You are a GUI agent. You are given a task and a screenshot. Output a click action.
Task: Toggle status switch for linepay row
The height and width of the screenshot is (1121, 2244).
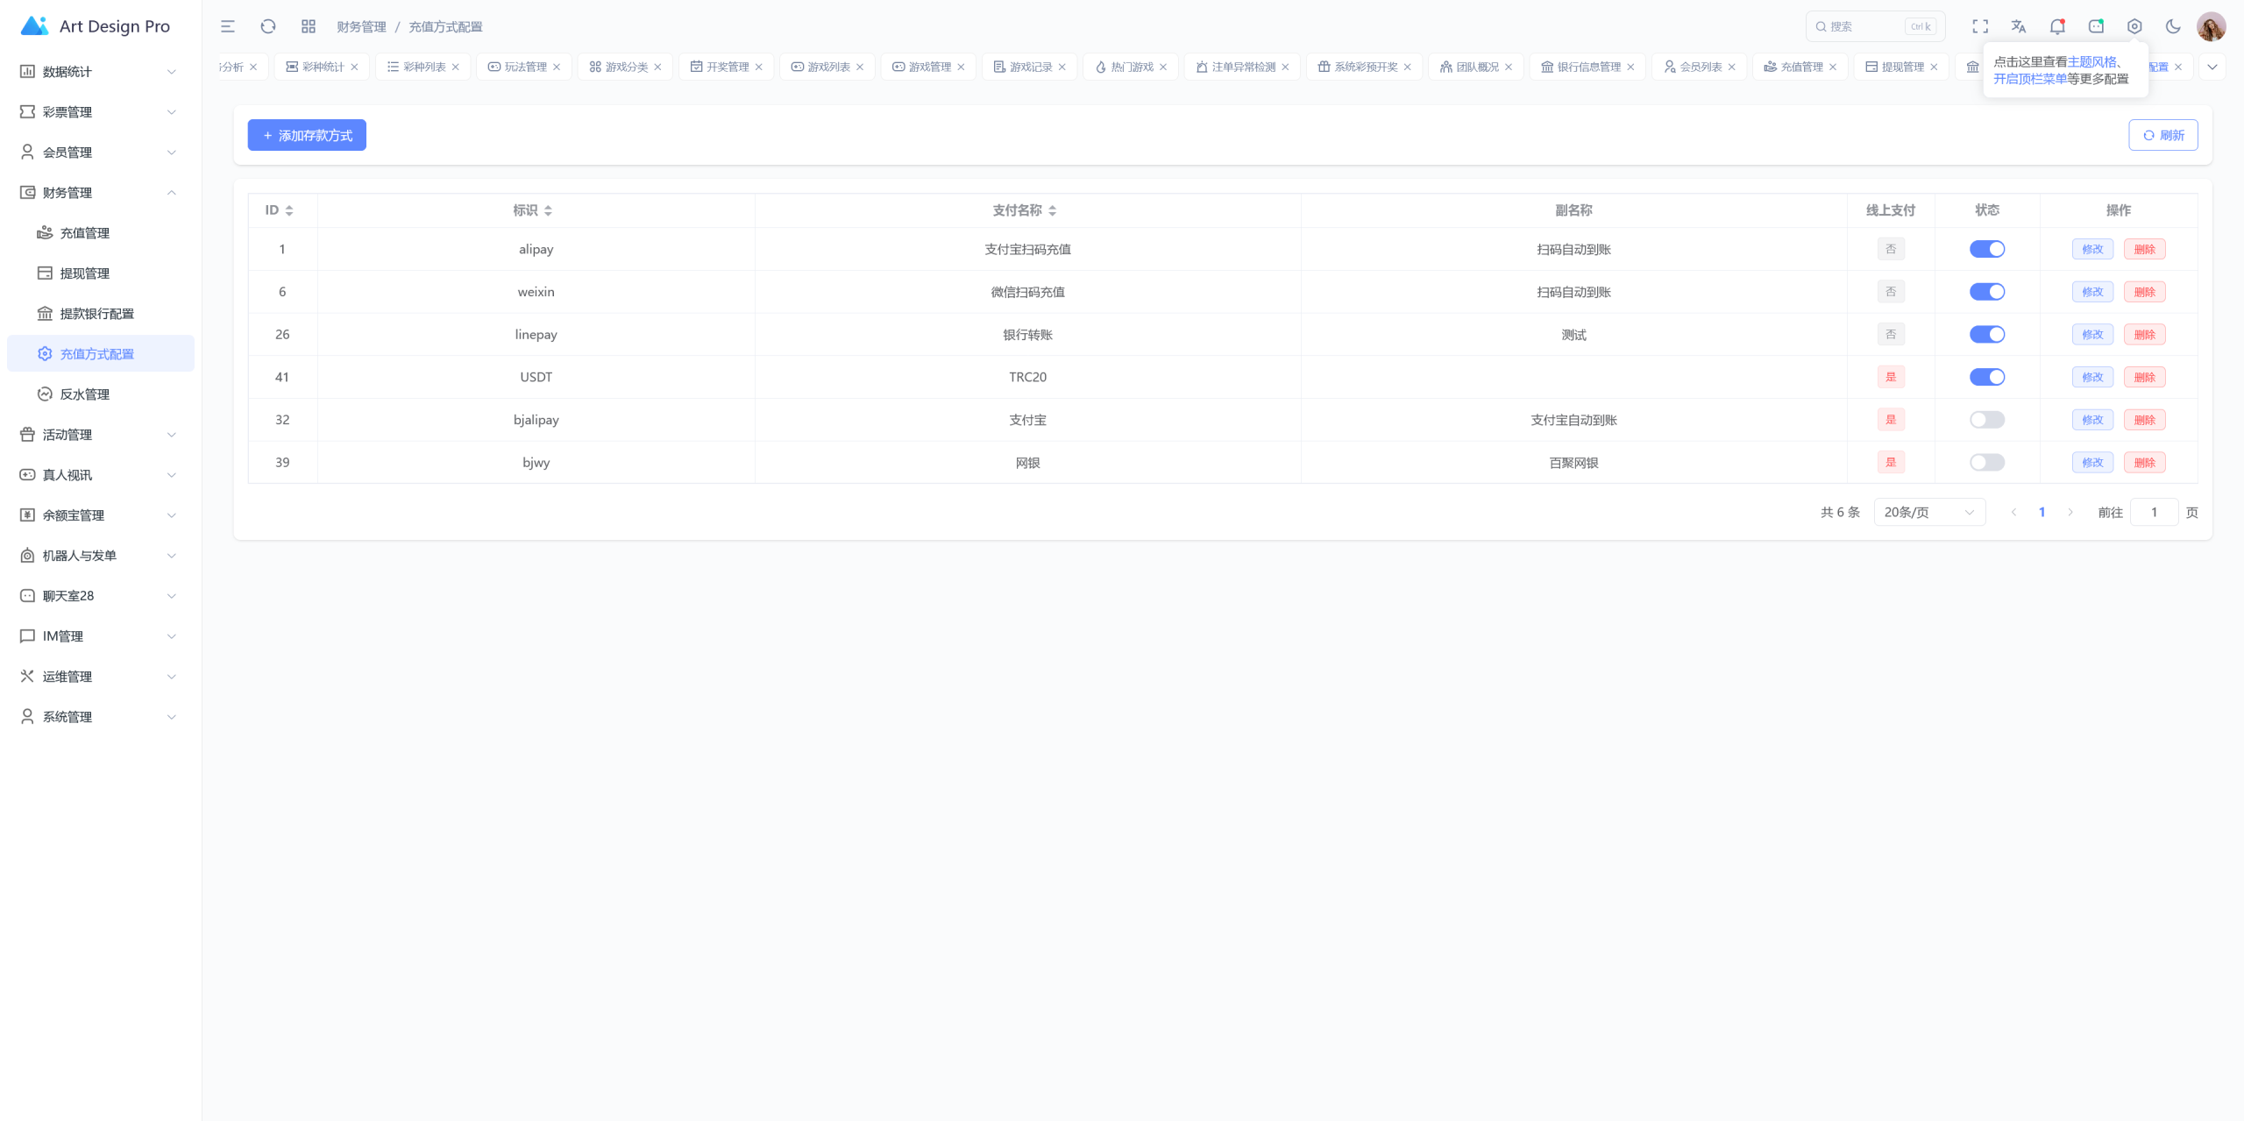pyautogui.click(x=1986, y=334)
